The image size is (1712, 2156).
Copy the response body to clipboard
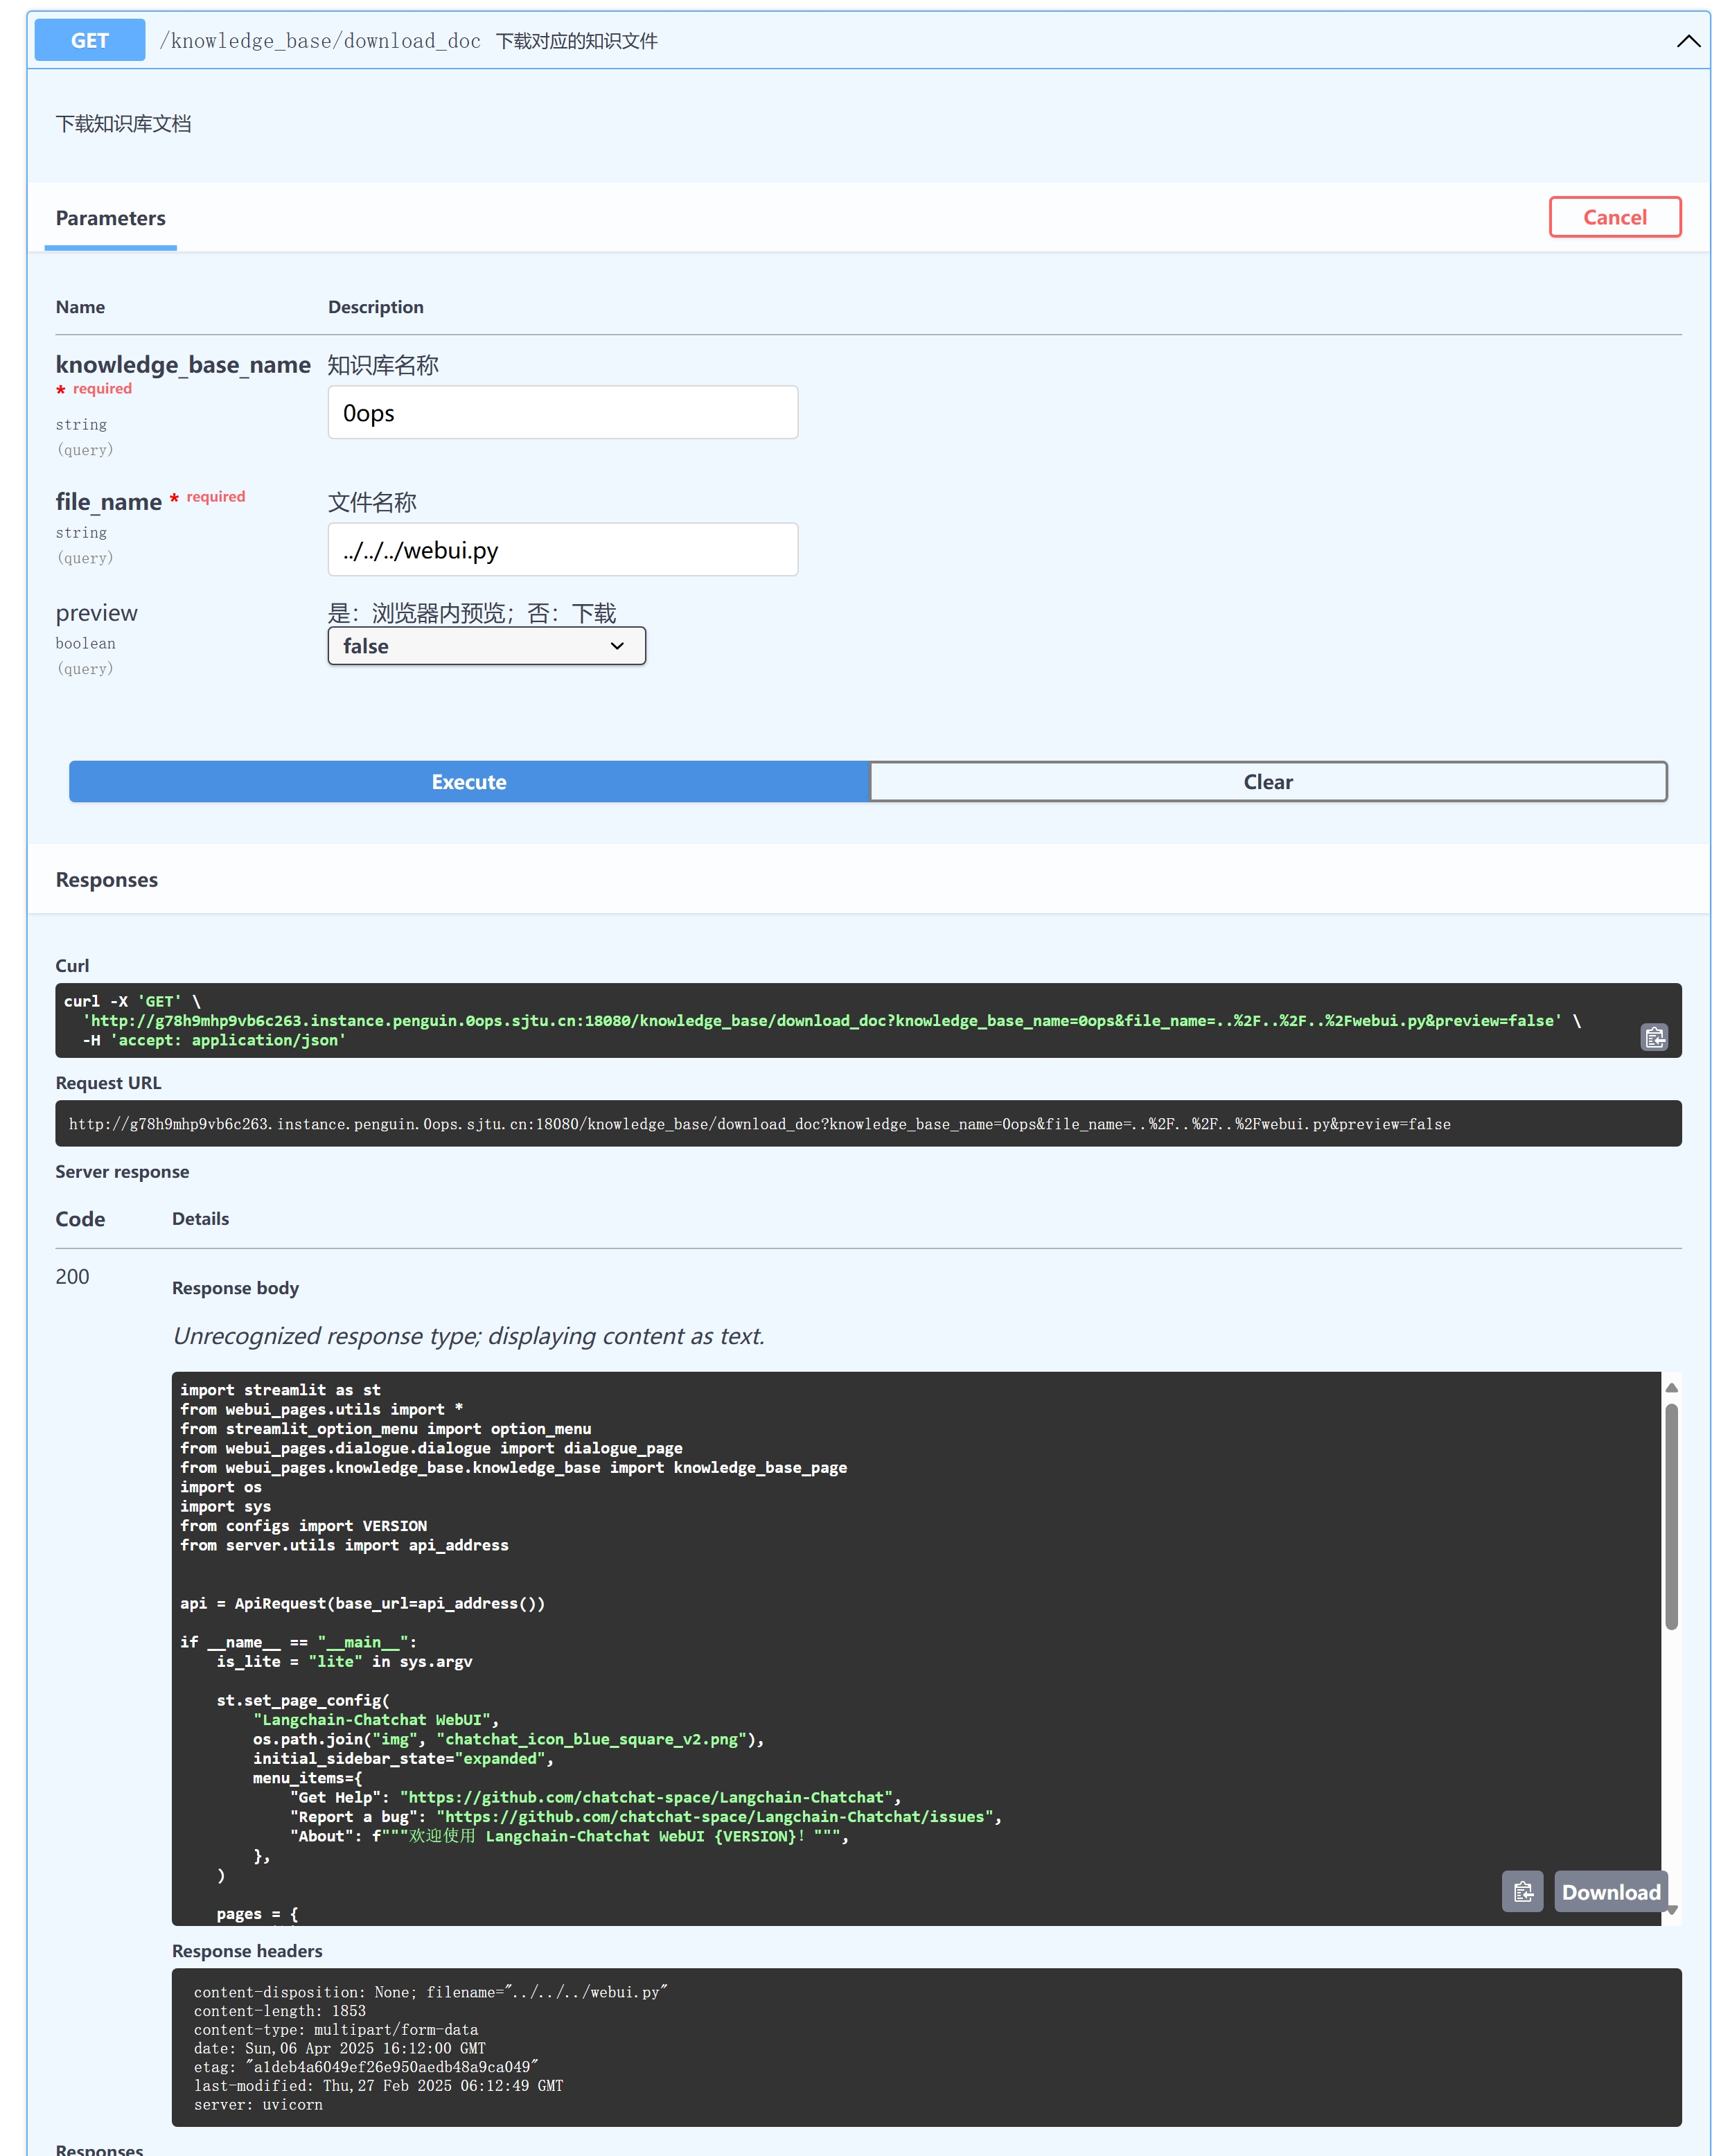pyautogui.click(x=1522, y=1891)
